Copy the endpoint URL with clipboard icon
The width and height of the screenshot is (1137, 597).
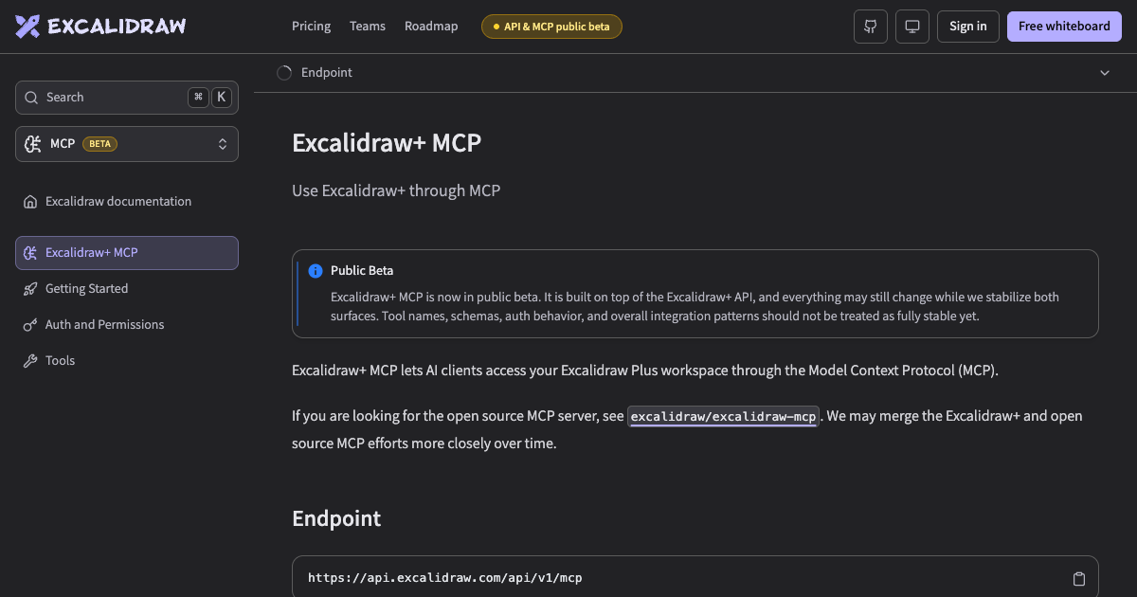[1078, 579]
